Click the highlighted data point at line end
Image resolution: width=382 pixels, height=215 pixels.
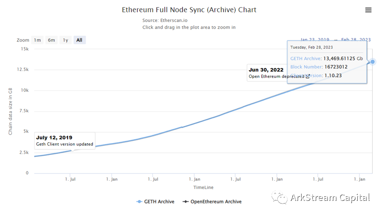(373, 62)
